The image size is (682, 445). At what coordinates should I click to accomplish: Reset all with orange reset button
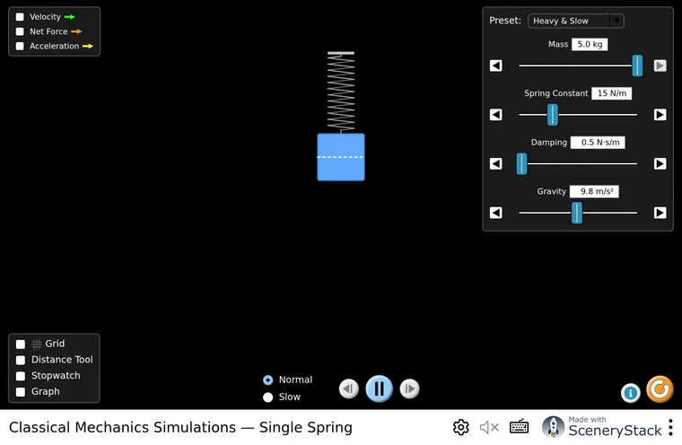click(x=660, y=388)
